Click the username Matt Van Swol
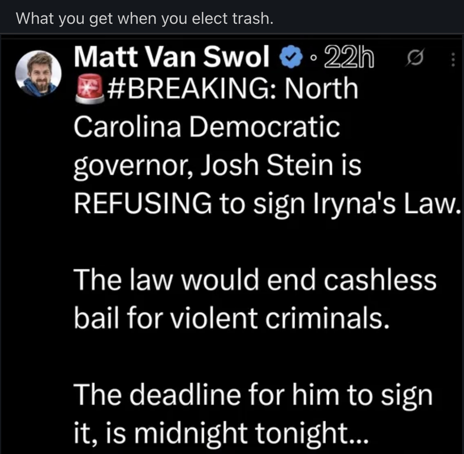 click(171, 57)
